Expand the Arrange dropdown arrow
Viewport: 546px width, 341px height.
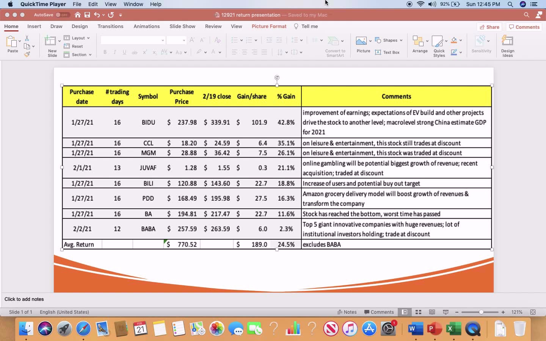[x=427, y=41]
